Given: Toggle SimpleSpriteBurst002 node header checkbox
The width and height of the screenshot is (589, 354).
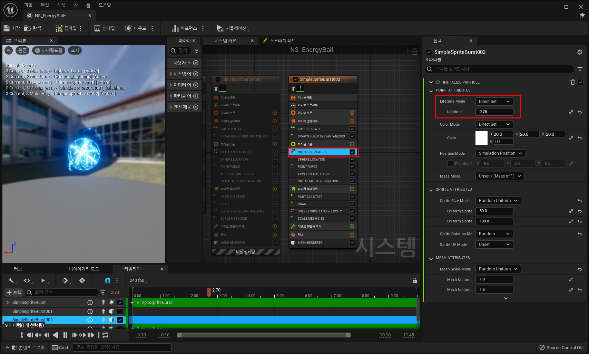Looking at the screenshot, I should [295, 79].
